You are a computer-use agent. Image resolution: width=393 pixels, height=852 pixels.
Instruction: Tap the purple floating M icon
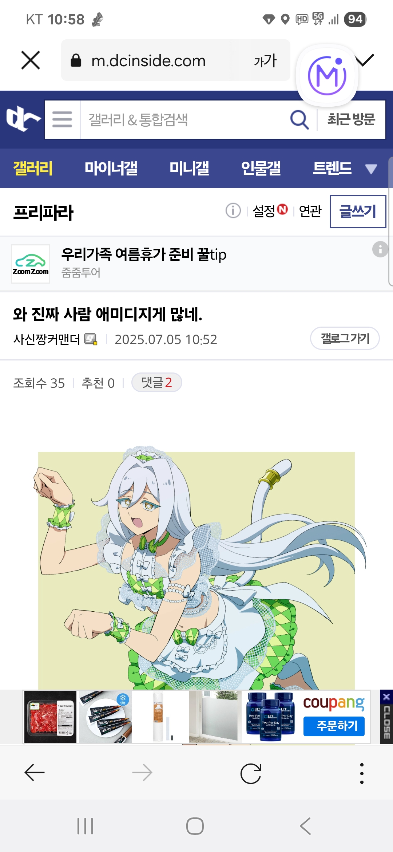pyautogui.click(x=327, y=76)
